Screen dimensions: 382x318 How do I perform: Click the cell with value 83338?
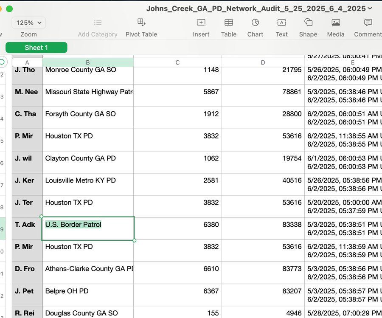[263, 228]
